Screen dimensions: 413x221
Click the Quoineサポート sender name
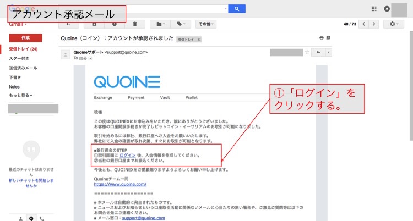tap(88, 52)
